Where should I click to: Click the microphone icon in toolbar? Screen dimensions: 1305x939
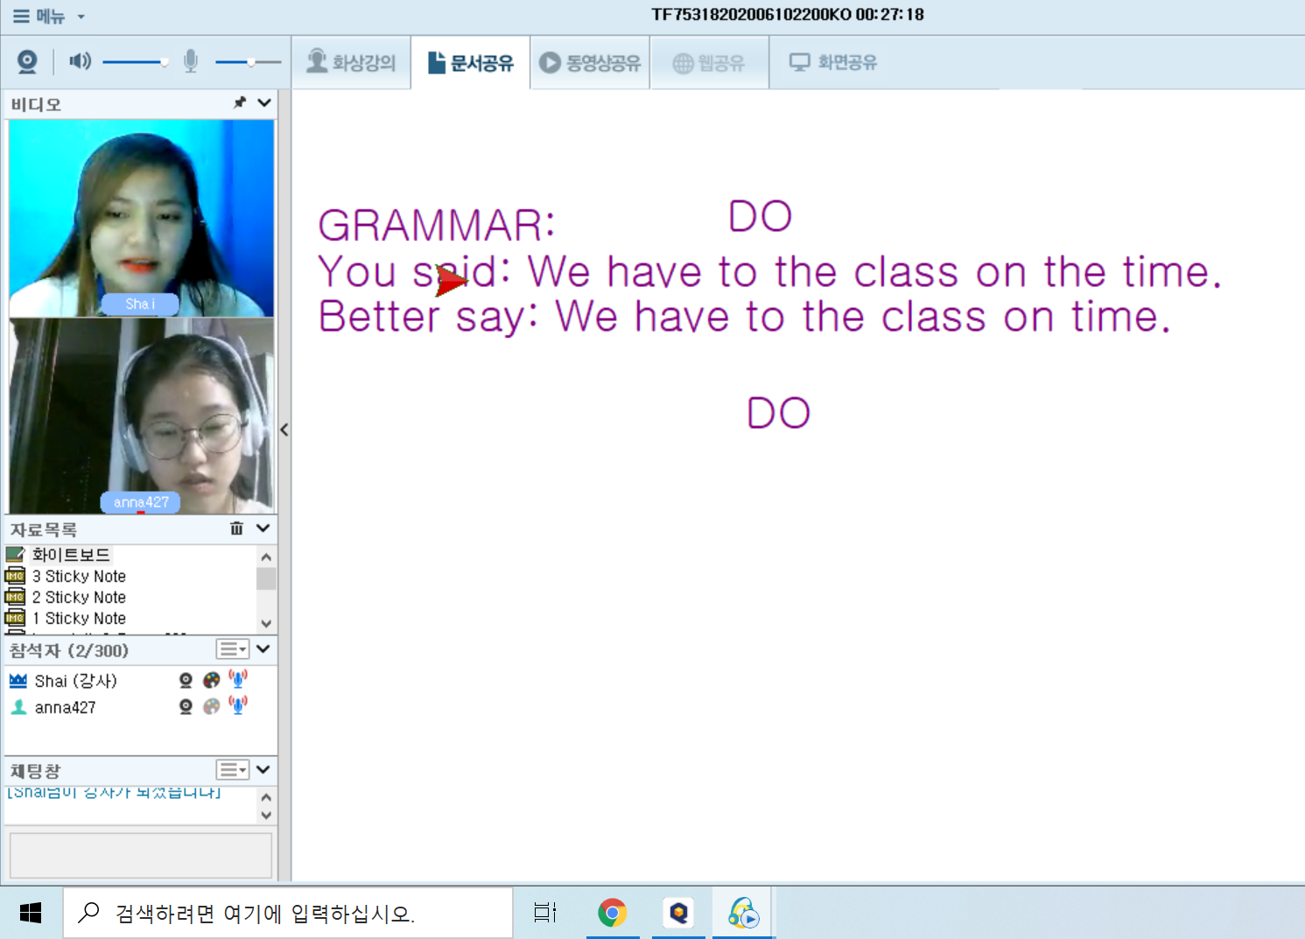point(190,61)
